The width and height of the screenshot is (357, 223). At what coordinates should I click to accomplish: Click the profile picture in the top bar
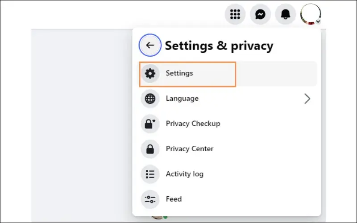311,14
